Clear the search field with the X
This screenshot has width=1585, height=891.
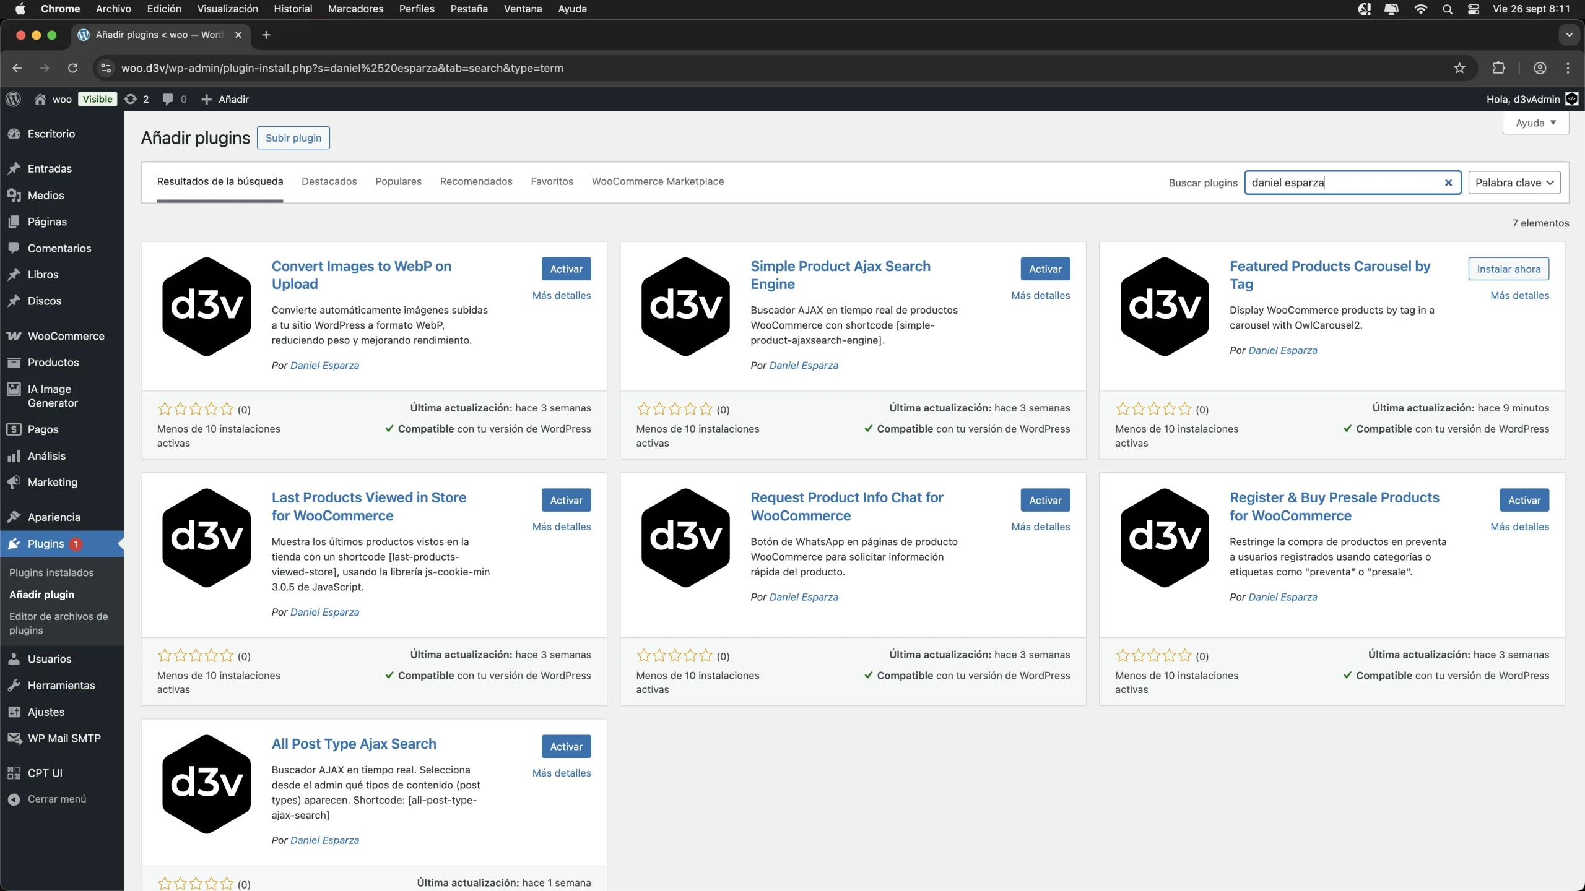1448,183
